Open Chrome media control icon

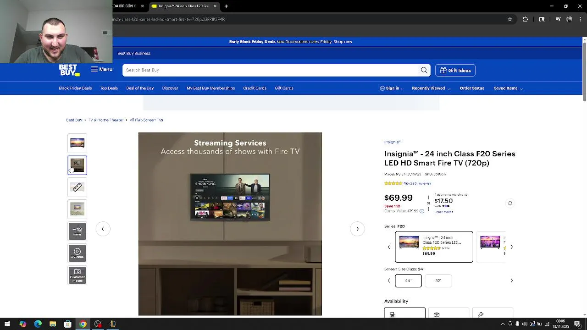pos(558,19)
